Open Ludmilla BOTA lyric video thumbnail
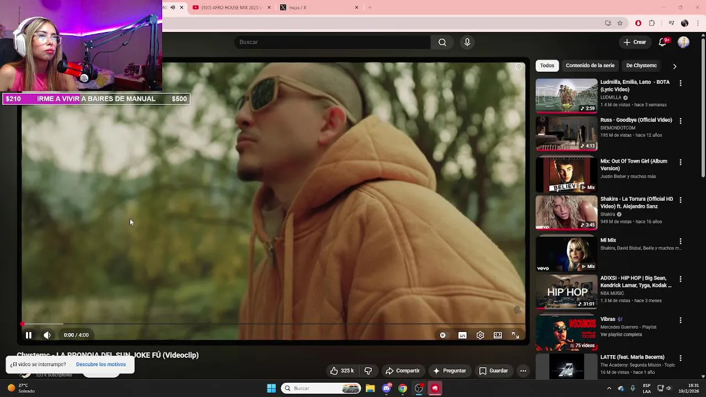The height and width of the screenshot is (397, 706). tap(566, 96)
